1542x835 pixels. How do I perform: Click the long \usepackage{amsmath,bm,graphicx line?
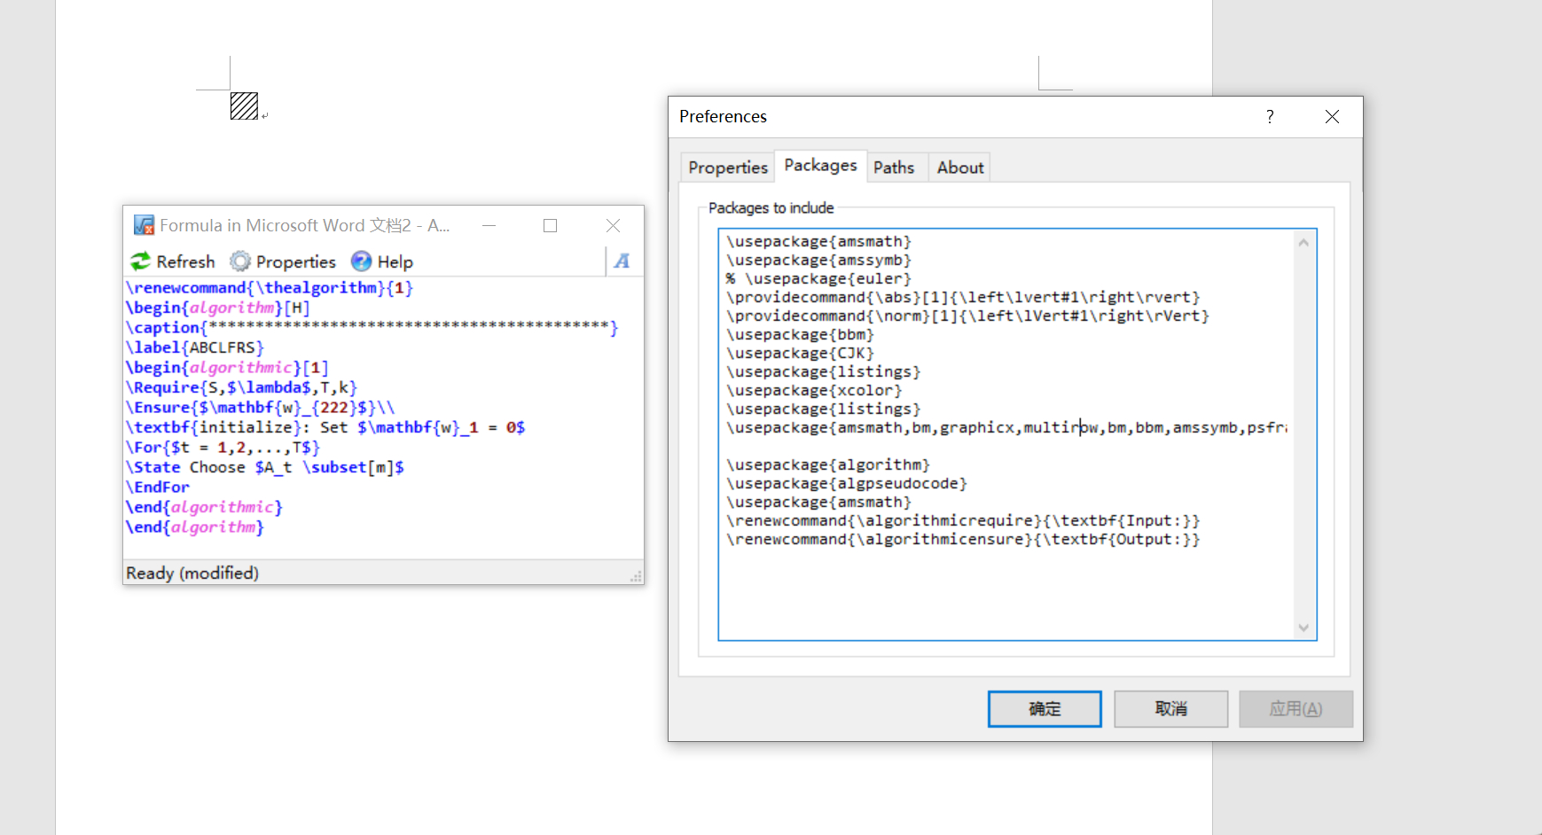click(1006, 427)
